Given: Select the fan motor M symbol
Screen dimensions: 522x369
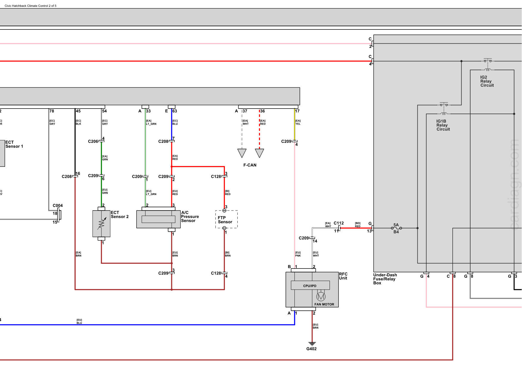Looking at the screenshot, I should pyautogui.click(x=321, y=296).
